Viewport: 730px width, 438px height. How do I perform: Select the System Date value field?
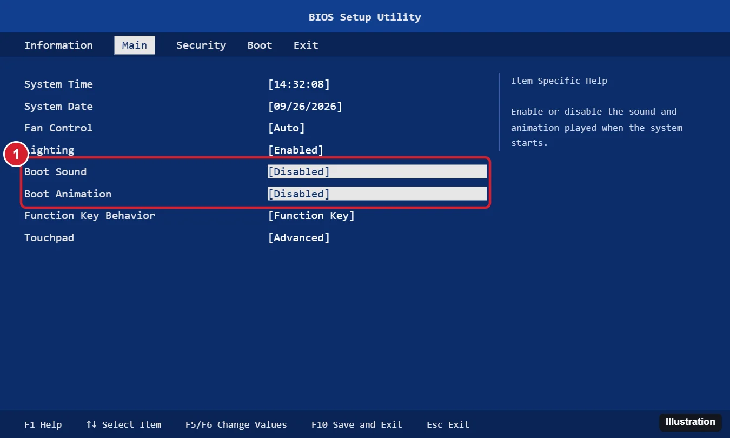coord(305,107)
